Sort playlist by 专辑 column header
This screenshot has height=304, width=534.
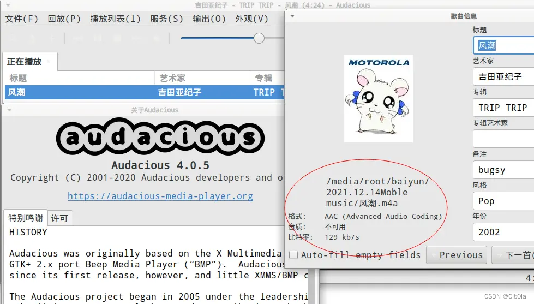[x=267, y=78]
